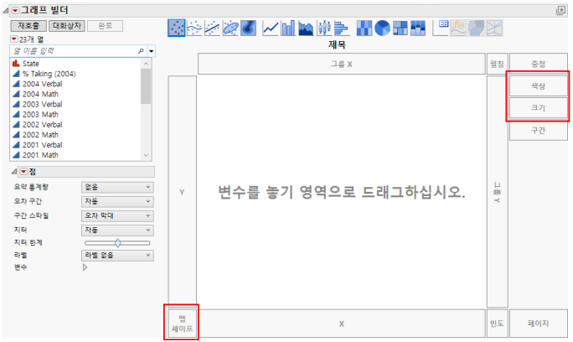Click the column list scrollbar thumb

tap(146, 86)
